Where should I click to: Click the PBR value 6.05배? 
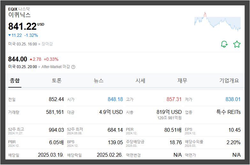[x=57, y=142]
